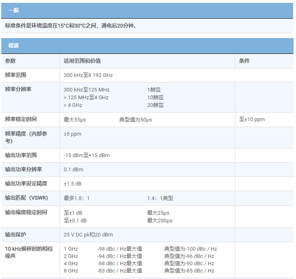This screenshot has height=279, width=296.
Task: Select the 输出功率范围 row label
Action: click(x=21, y=155)
